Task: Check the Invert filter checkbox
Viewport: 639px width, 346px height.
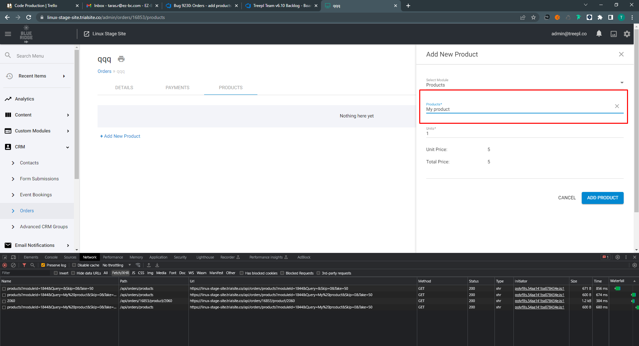Action: point(56,273)
